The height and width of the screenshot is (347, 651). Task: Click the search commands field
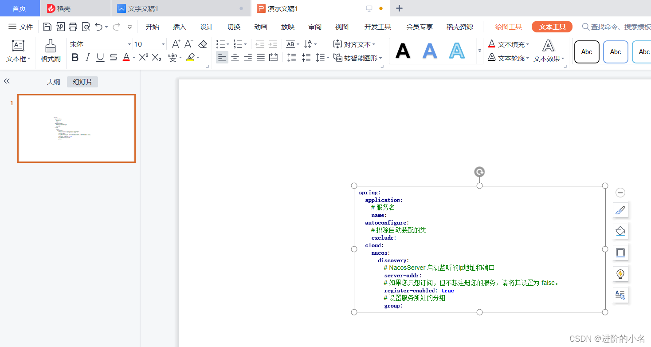pos(616,27)
